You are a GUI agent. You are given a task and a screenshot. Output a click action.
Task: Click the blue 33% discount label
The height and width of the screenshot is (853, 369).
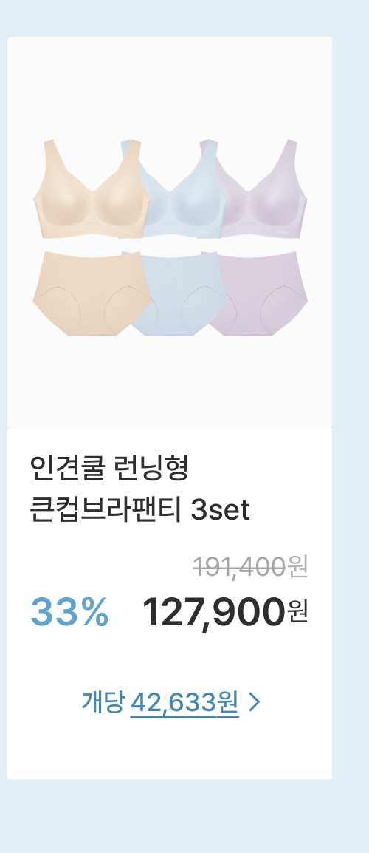point(69,611)
